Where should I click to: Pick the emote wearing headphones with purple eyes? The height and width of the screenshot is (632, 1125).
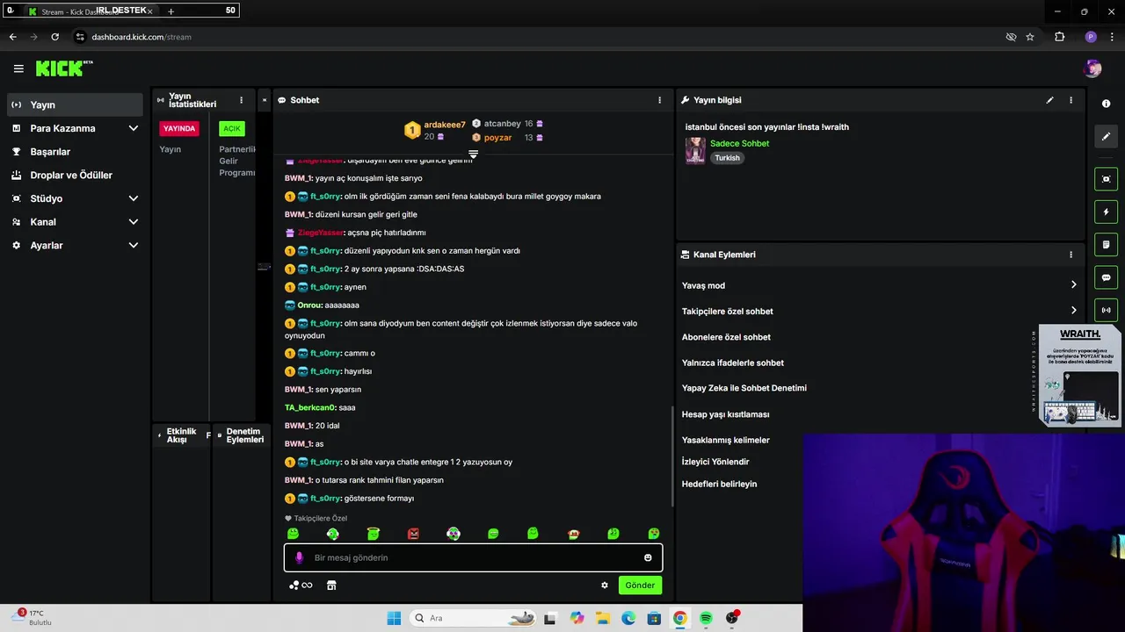coord(453,534)
